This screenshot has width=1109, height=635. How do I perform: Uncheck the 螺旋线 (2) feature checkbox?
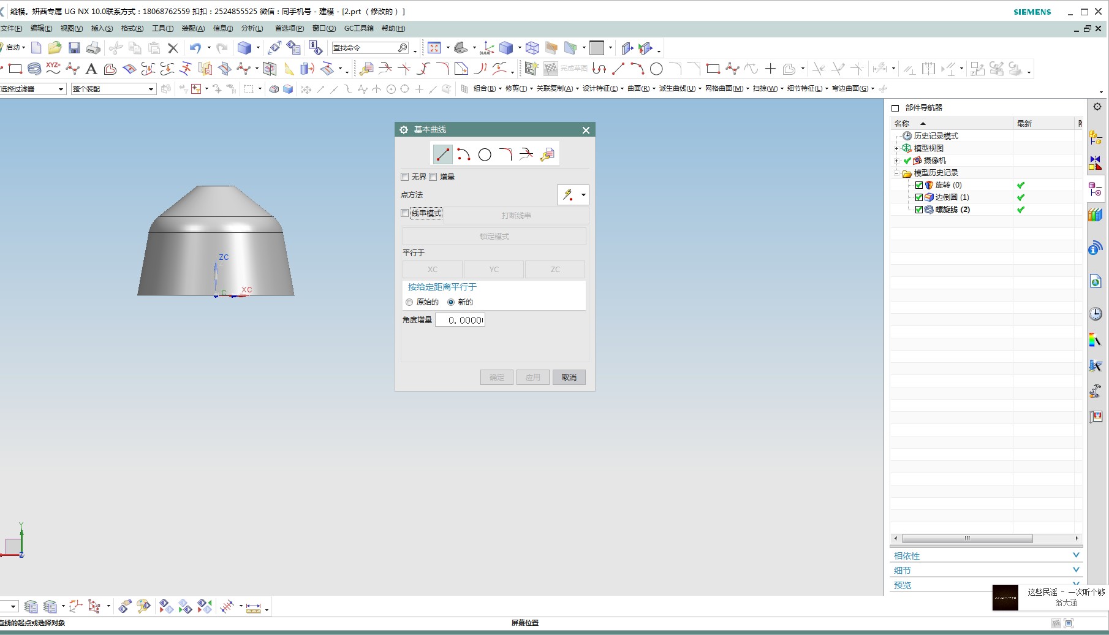pyautogui.click(x=919, y=210)
